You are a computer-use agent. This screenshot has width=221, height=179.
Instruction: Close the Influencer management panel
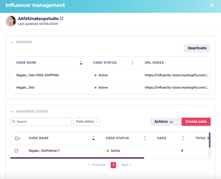click(x=212, y=5)
